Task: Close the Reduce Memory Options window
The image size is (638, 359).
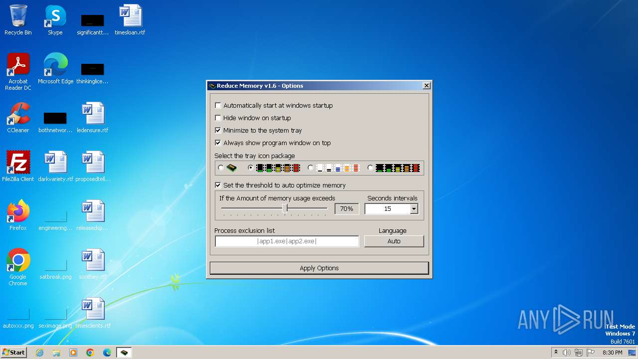Action: (x=427, y=86)
